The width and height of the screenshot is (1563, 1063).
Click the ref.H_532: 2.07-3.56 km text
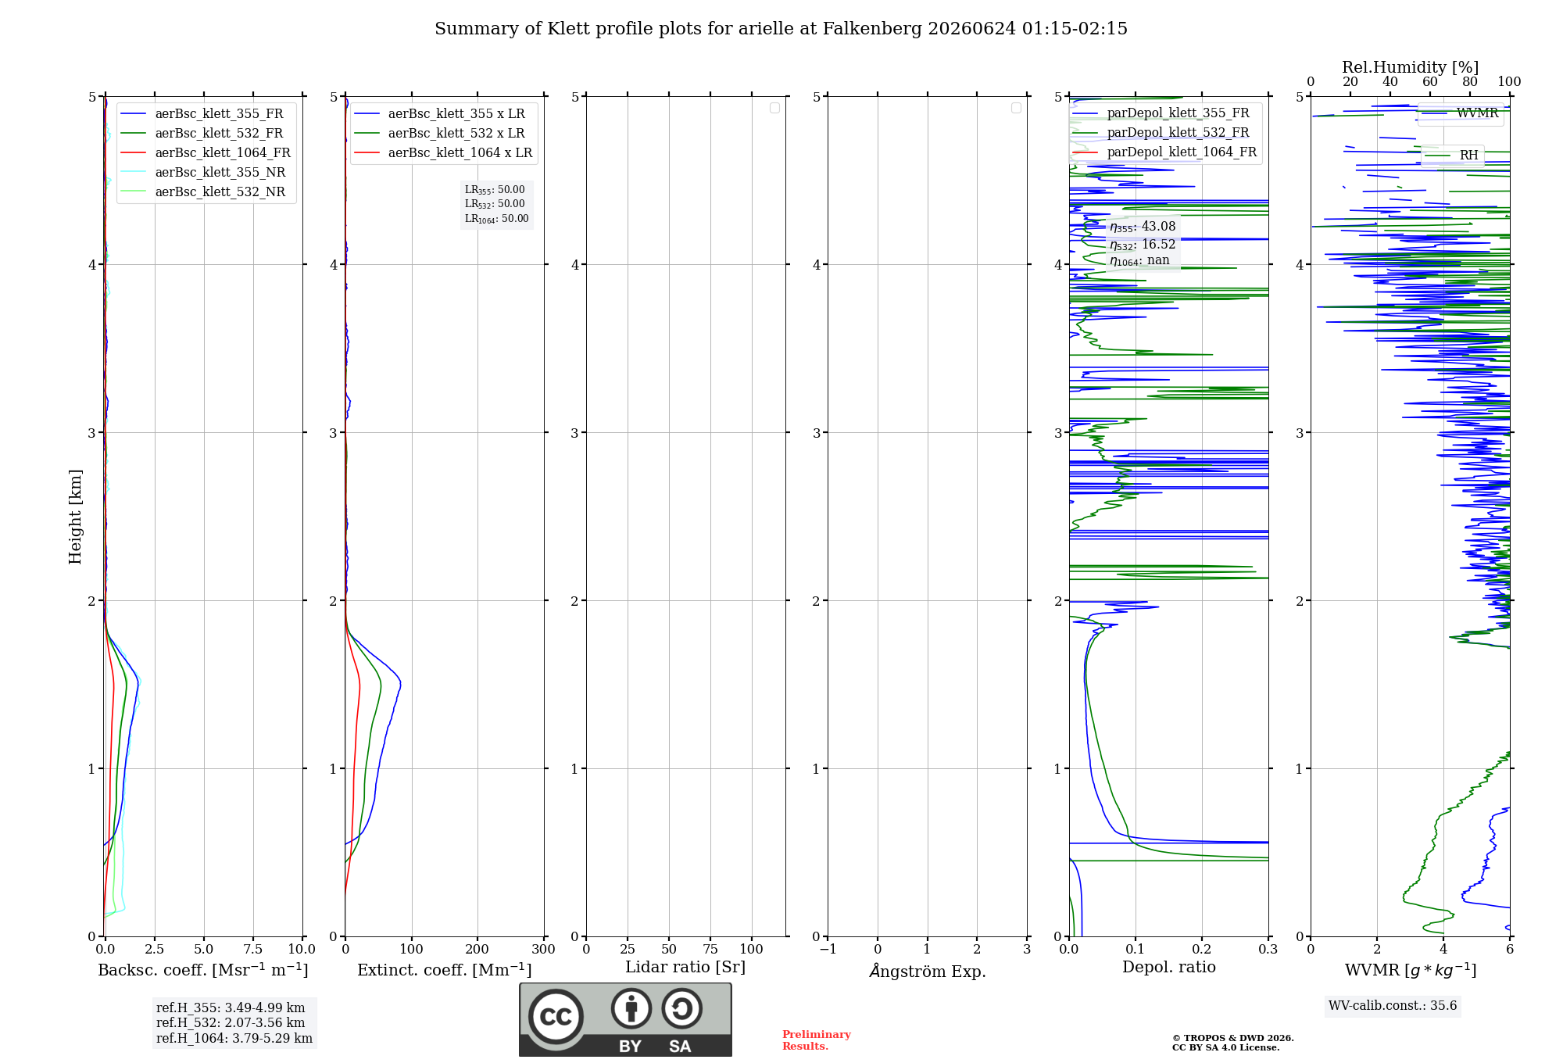pos(231,1023)
